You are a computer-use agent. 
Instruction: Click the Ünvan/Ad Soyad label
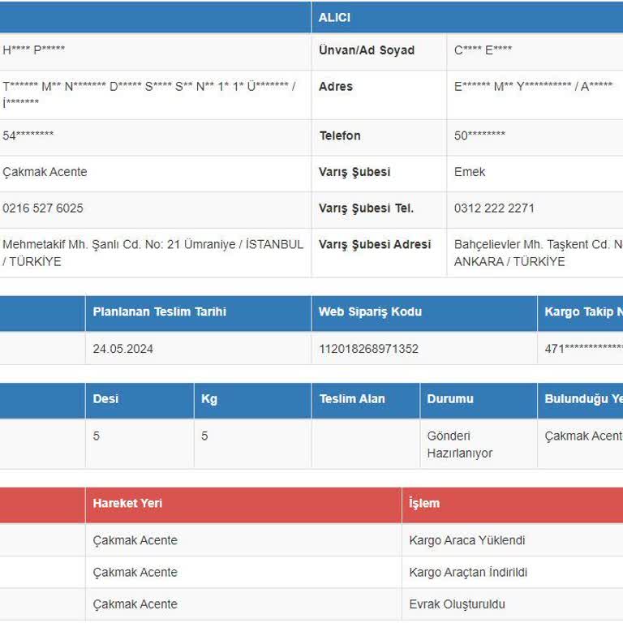(367, 50)
